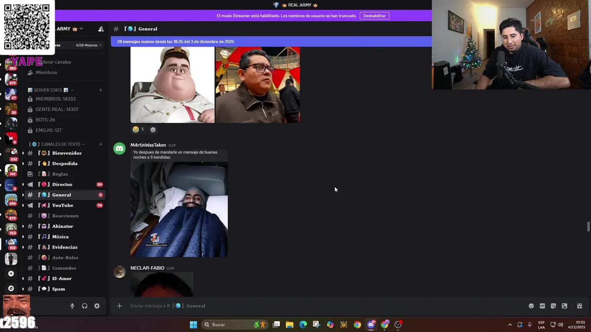Open the attachment plus button

(119, 306)
